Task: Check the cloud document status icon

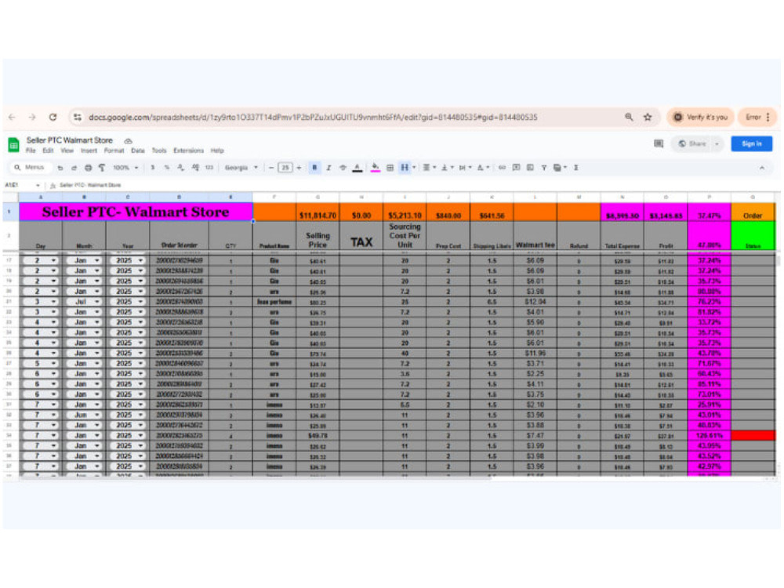Action: tap(128, 141)
